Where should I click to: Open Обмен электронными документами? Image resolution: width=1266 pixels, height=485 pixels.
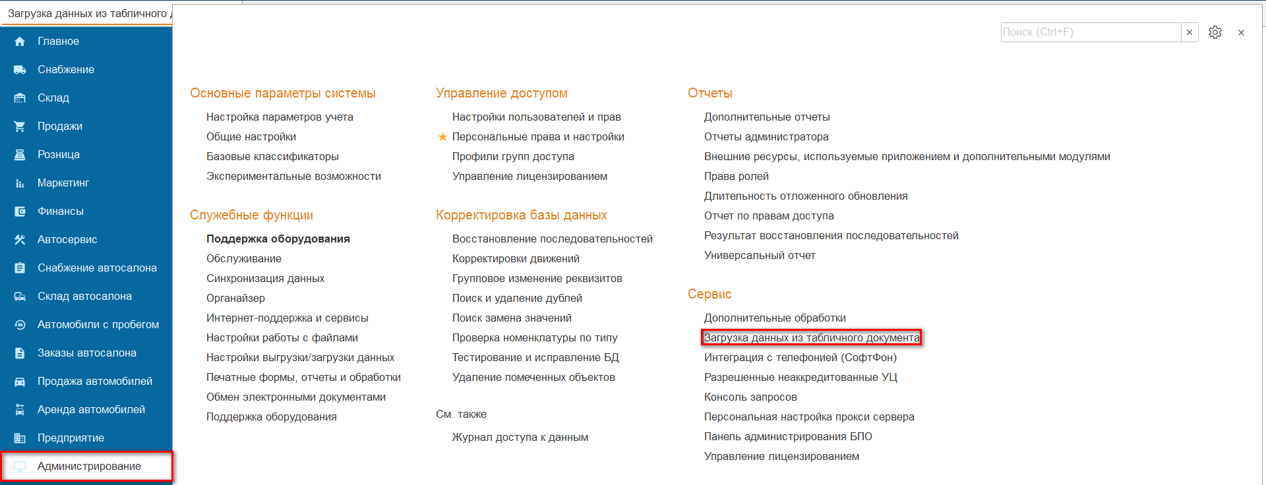pyautogui.click(x=296, y=397)
